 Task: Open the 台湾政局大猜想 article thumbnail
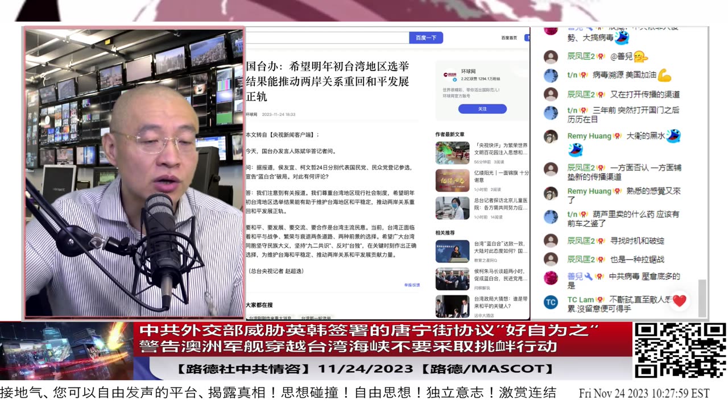[x=452, y=306]
